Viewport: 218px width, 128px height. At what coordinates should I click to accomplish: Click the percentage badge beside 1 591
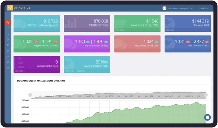55,42
